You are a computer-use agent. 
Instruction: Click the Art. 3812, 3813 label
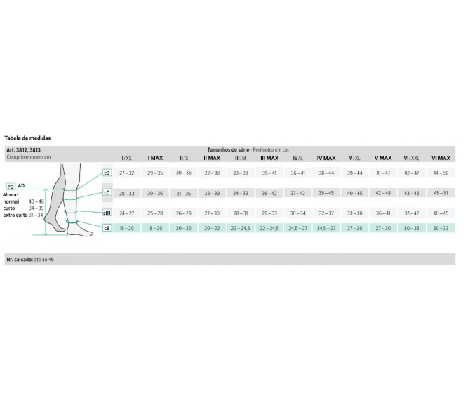22,151
